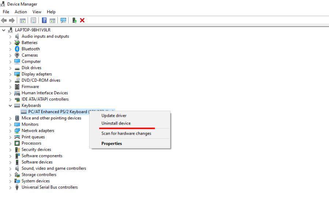This screenshot has height=219, width=329.
Task: Click the Storage controllers icon
Action: coord(17,174)
